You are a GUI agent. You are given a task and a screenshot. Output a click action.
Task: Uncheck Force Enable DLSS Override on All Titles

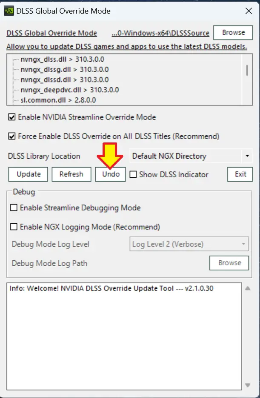point(11,136)
